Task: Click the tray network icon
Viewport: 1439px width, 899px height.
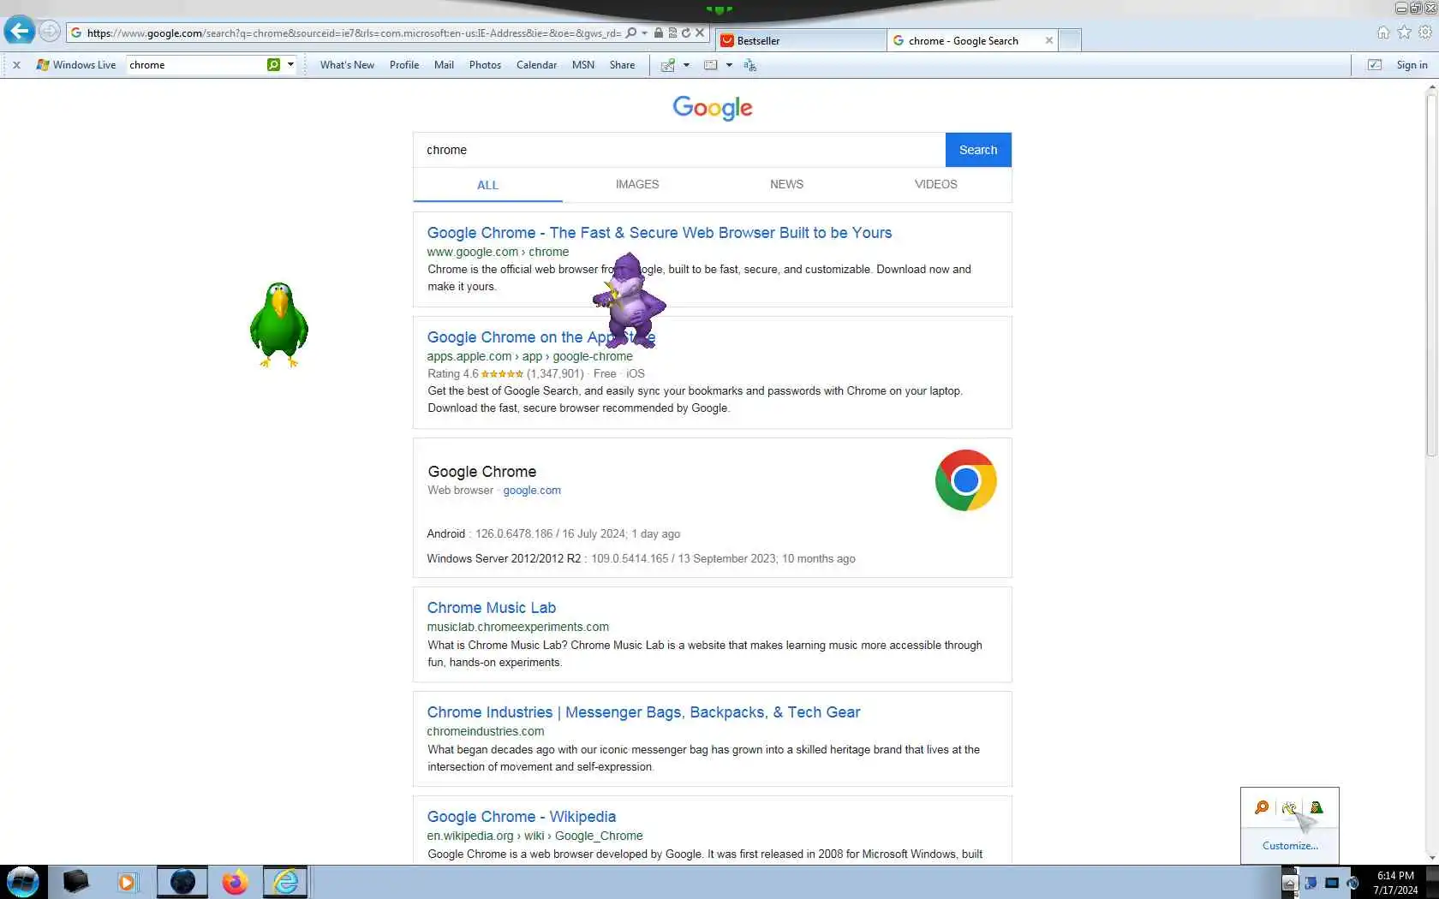Action: 1311,883
